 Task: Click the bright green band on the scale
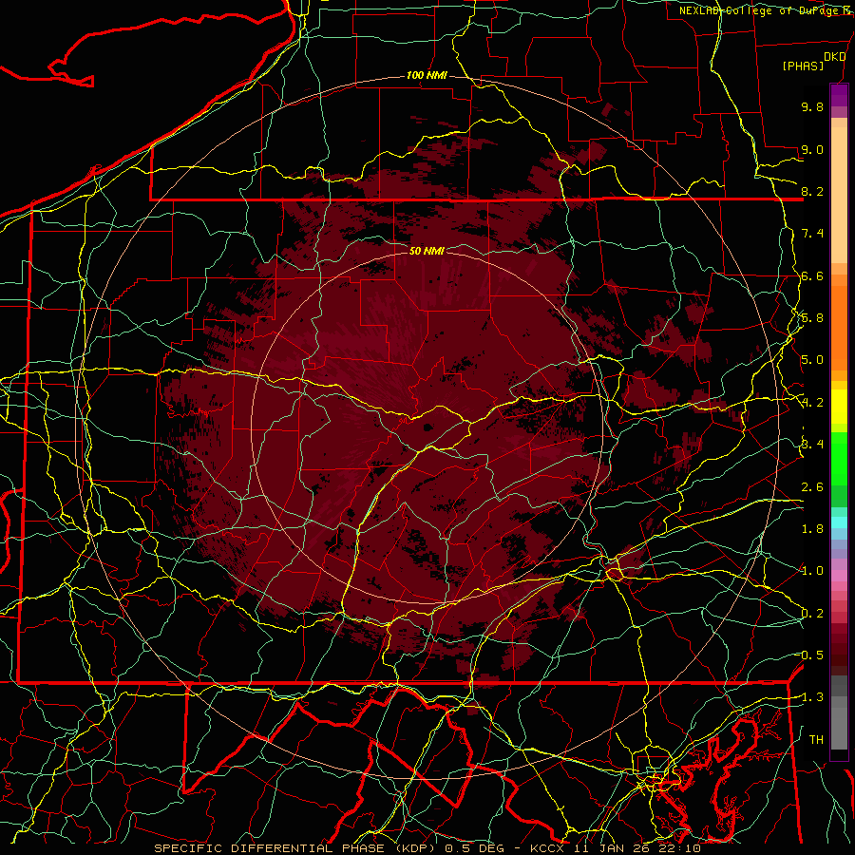point(839,458)
